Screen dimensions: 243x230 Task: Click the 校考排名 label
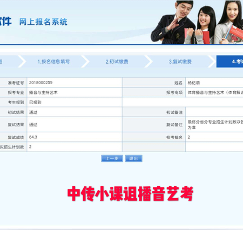click(x=174, y=137)
